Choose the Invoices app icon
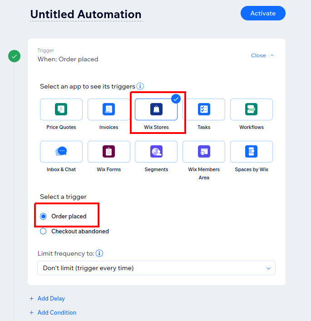 [x=109, y=109]
